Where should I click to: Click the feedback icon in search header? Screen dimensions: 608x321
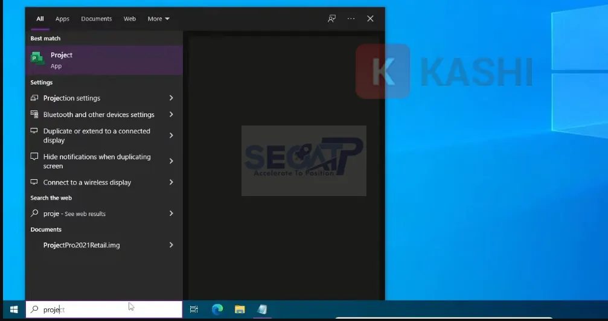point(331,19)
